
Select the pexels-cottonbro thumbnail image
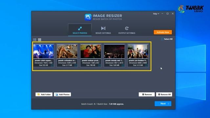(x=67, y=51)
